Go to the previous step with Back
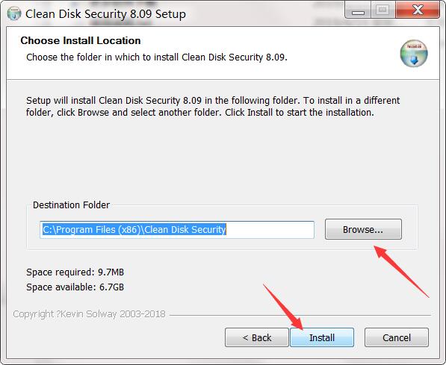This screenshot has height=365, width=446. pos(257,337)
